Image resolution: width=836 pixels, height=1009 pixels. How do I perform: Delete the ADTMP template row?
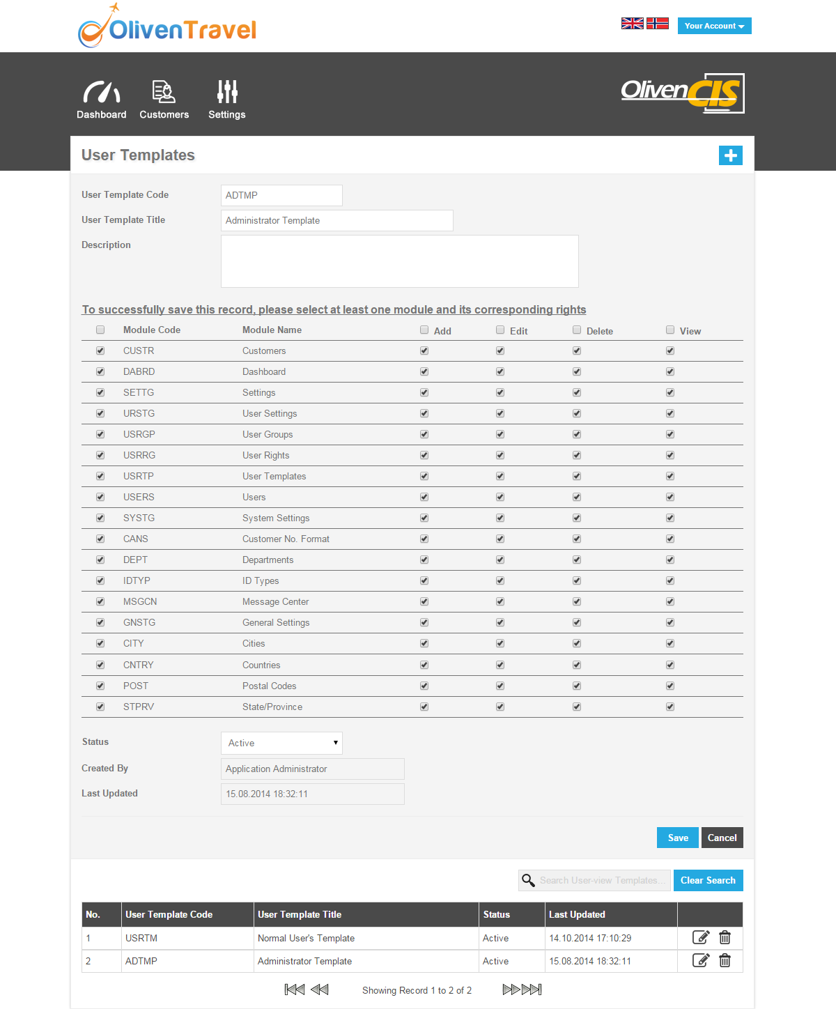(725, 961)
